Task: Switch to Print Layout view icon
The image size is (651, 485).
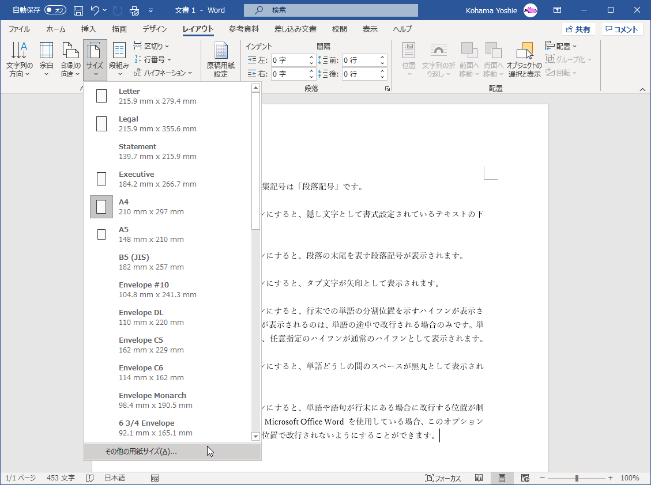Action: tap(502, 478)
